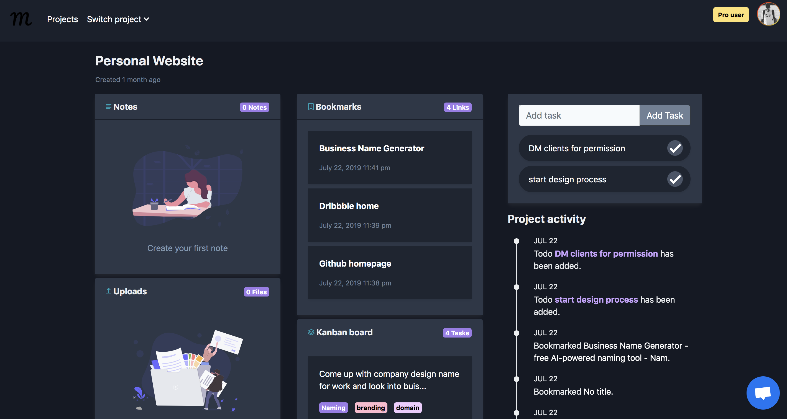Click the cursive m logo
This screenshot has width=787, height=419.
(x=21, y=19)
